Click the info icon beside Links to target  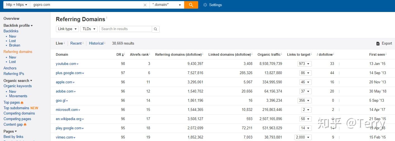[311, 54]
